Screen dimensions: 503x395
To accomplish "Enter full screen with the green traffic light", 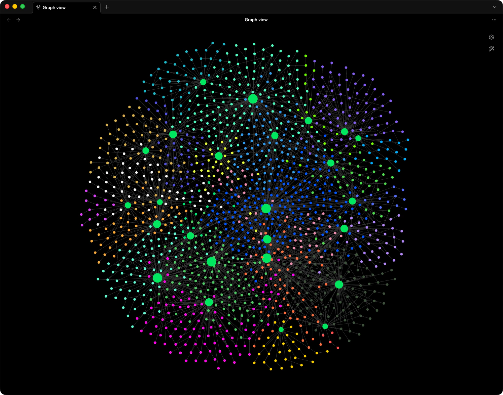I will click(x=22, y=6).
